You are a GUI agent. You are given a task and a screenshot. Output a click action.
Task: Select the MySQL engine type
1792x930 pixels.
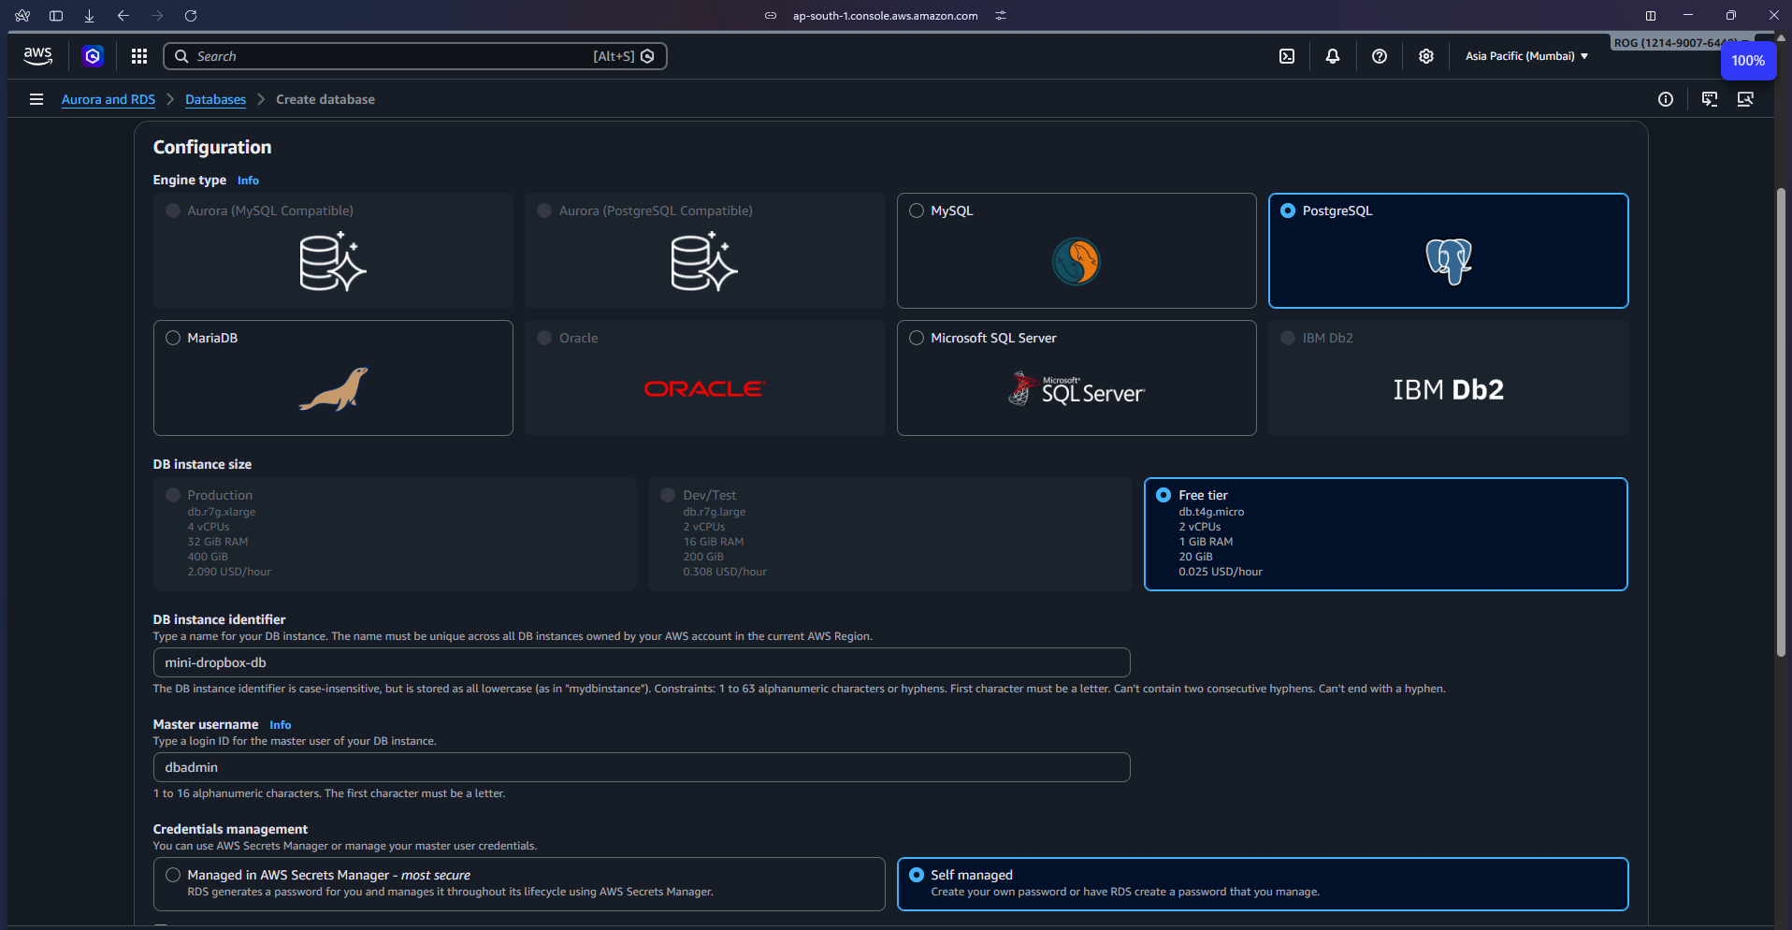(917, 211)
